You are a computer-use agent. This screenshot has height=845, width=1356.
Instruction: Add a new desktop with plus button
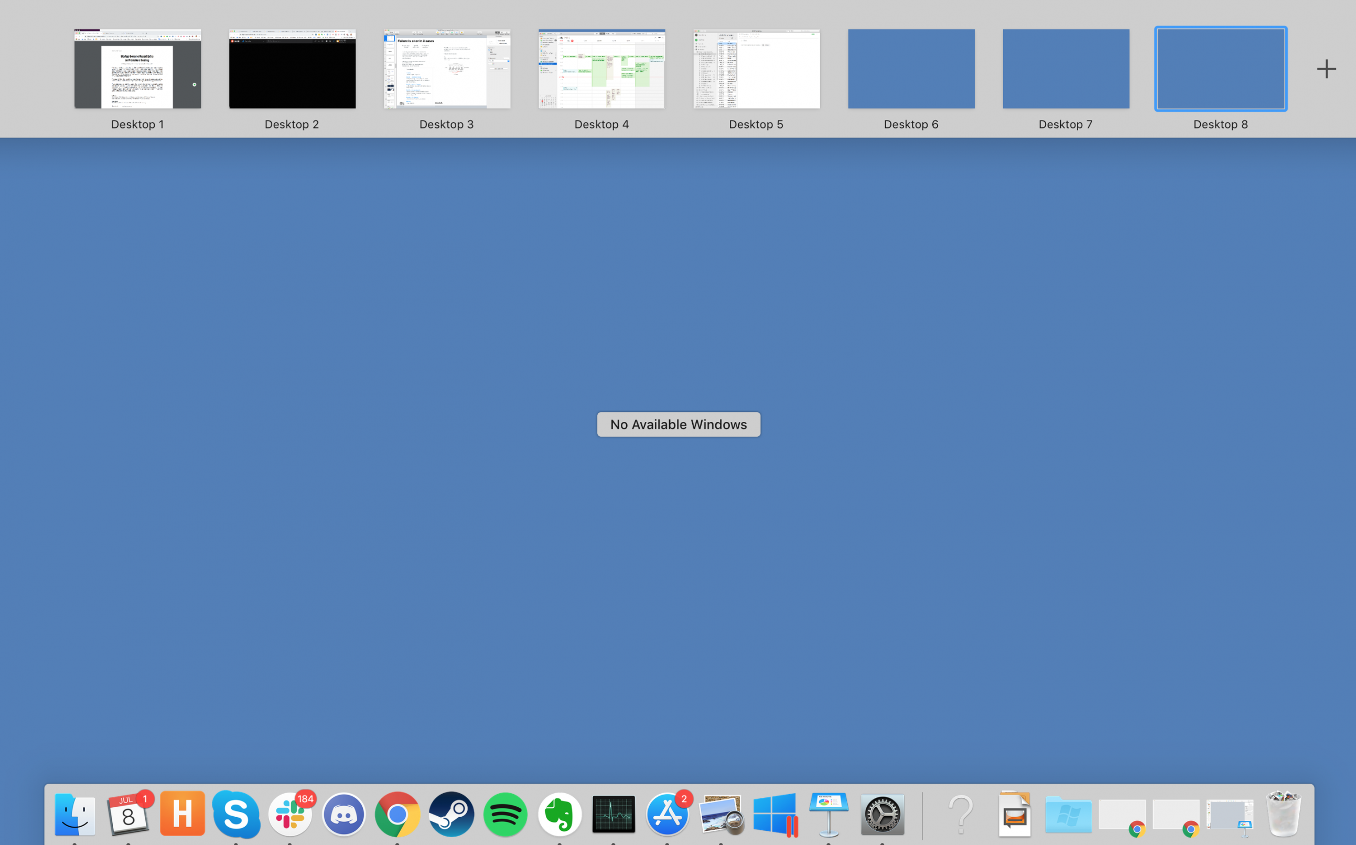coord(1327,69)
